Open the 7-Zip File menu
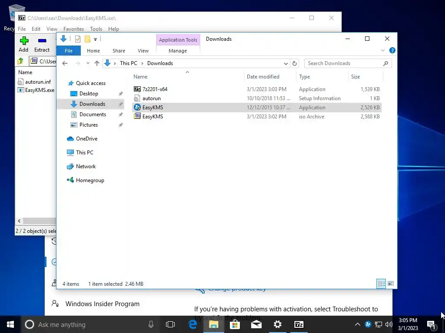This screenshot has height=333, width=445. [22, 29]
